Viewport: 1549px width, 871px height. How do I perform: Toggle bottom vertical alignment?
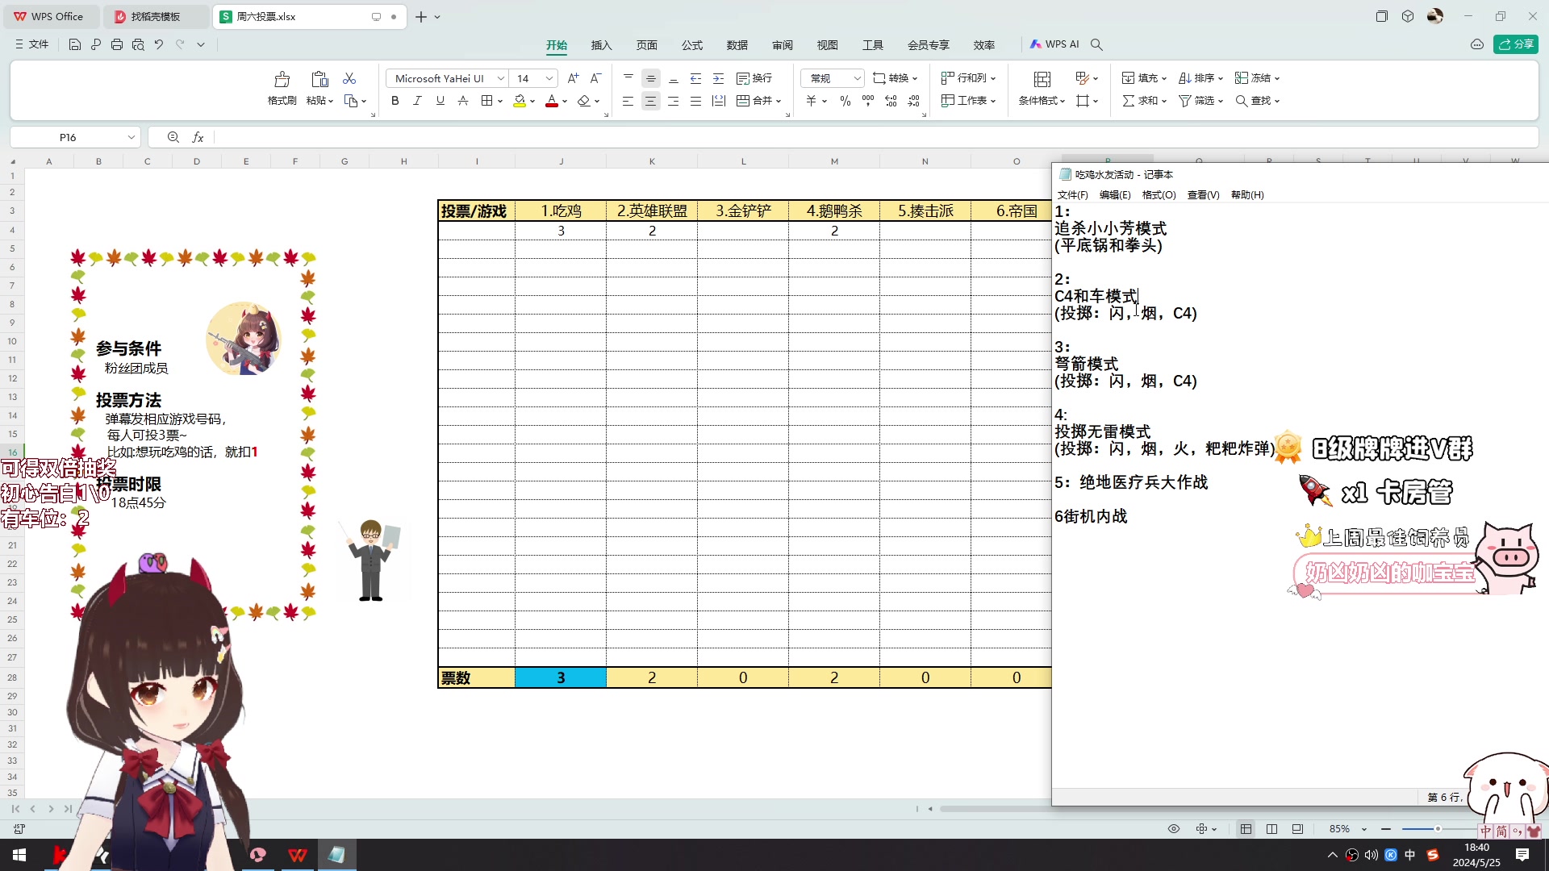pos(674,78)
